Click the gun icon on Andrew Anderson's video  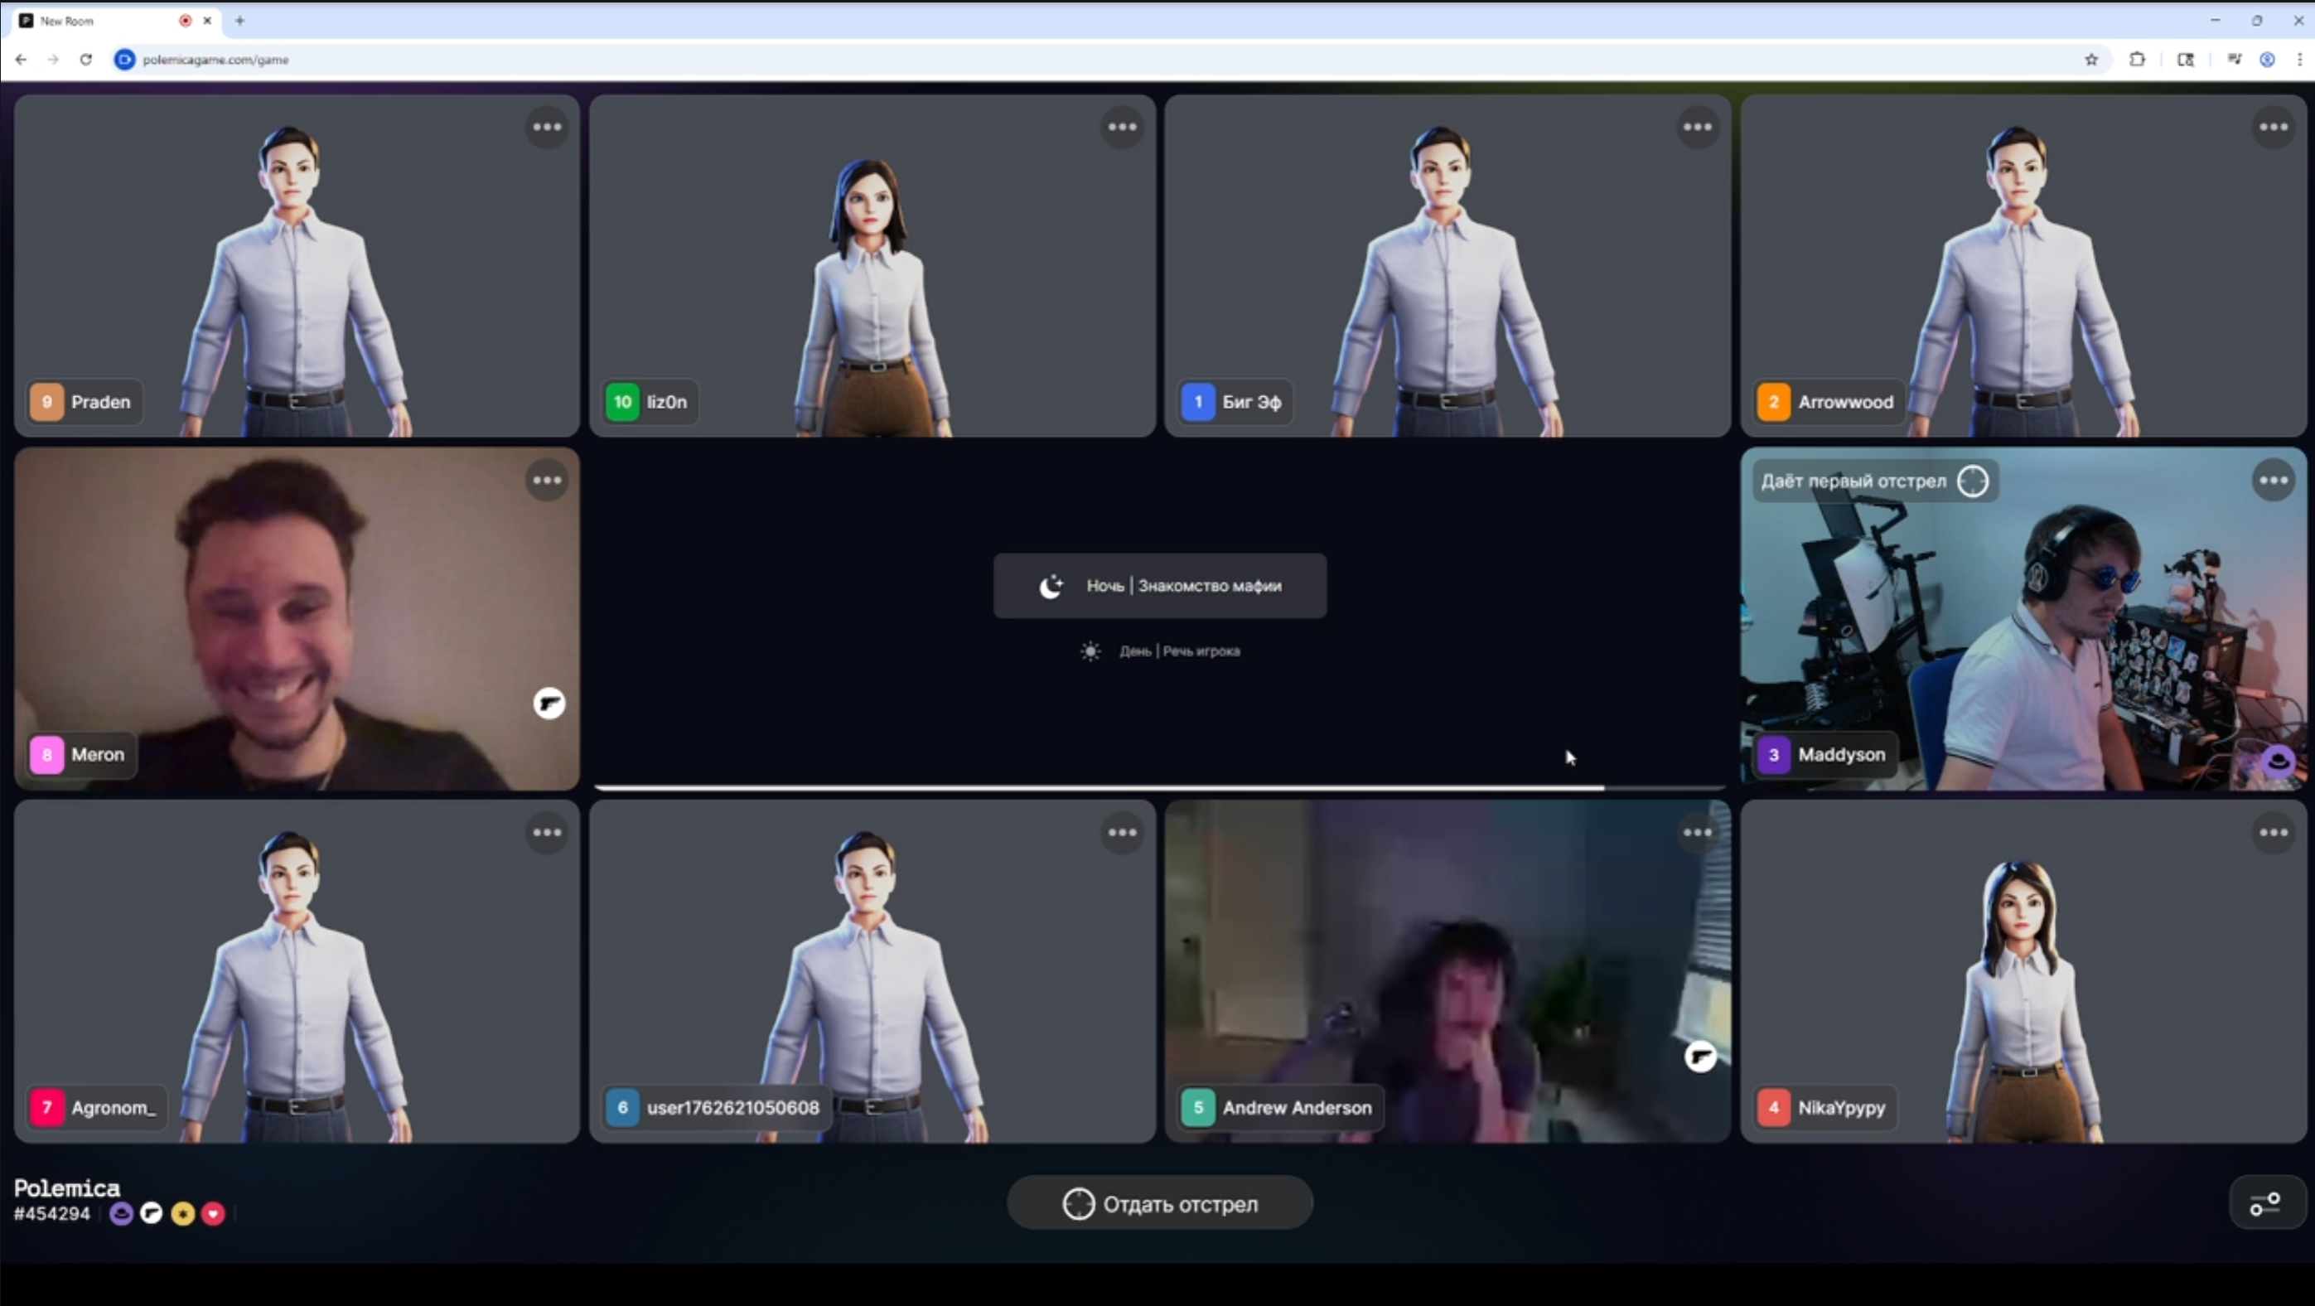click(1699, 1056)
